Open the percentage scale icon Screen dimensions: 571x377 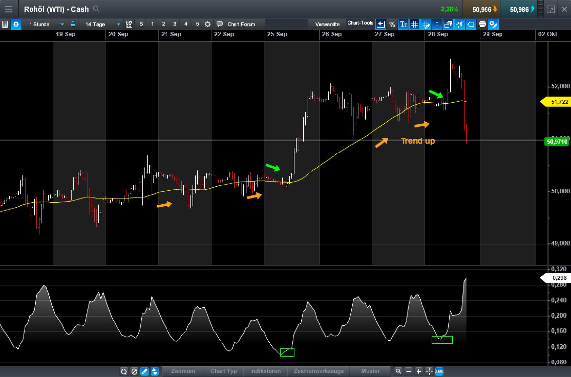pos(392,24)
